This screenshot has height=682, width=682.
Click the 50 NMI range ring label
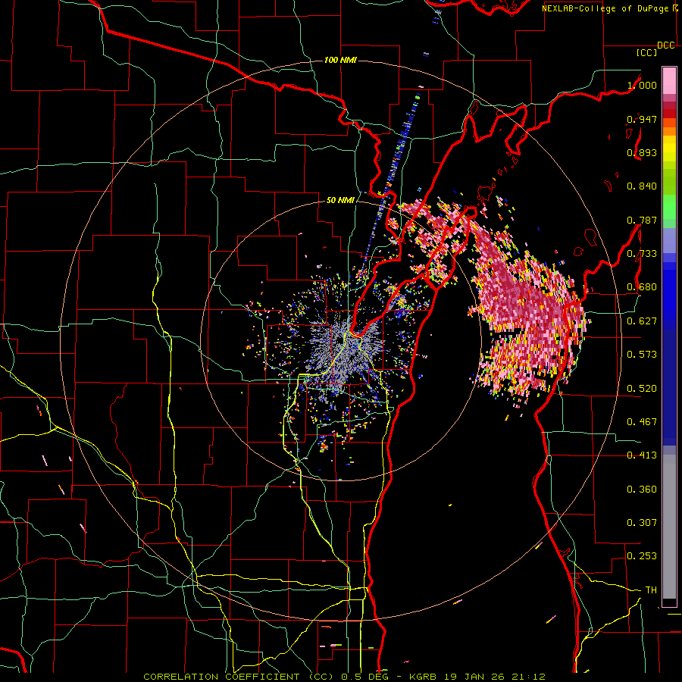point(340,200)
